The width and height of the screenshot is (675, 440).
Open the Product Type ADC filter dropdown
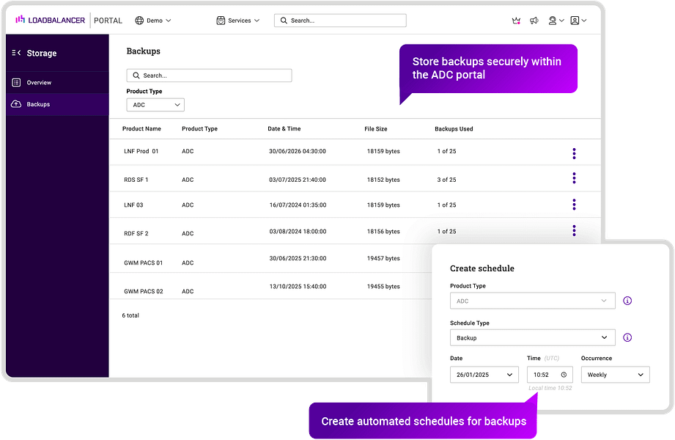(x=155, y=104)
